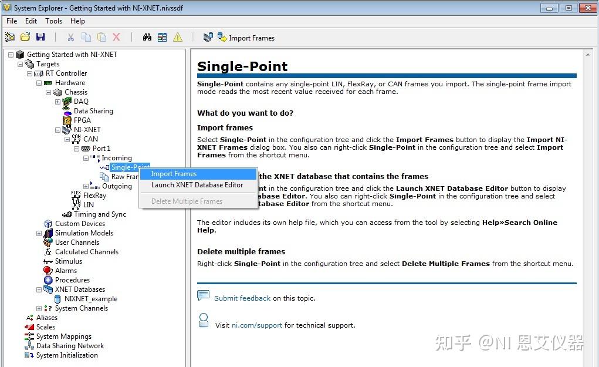Select the FPGA node in the tree
The width and height of the screenshot is (599, 367).
82,120
